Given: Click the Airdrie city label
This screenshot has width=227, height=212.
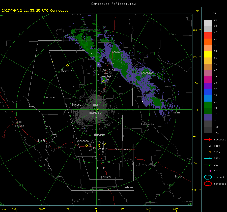Looking at the screenshot, I should click(x=99, y=135).
